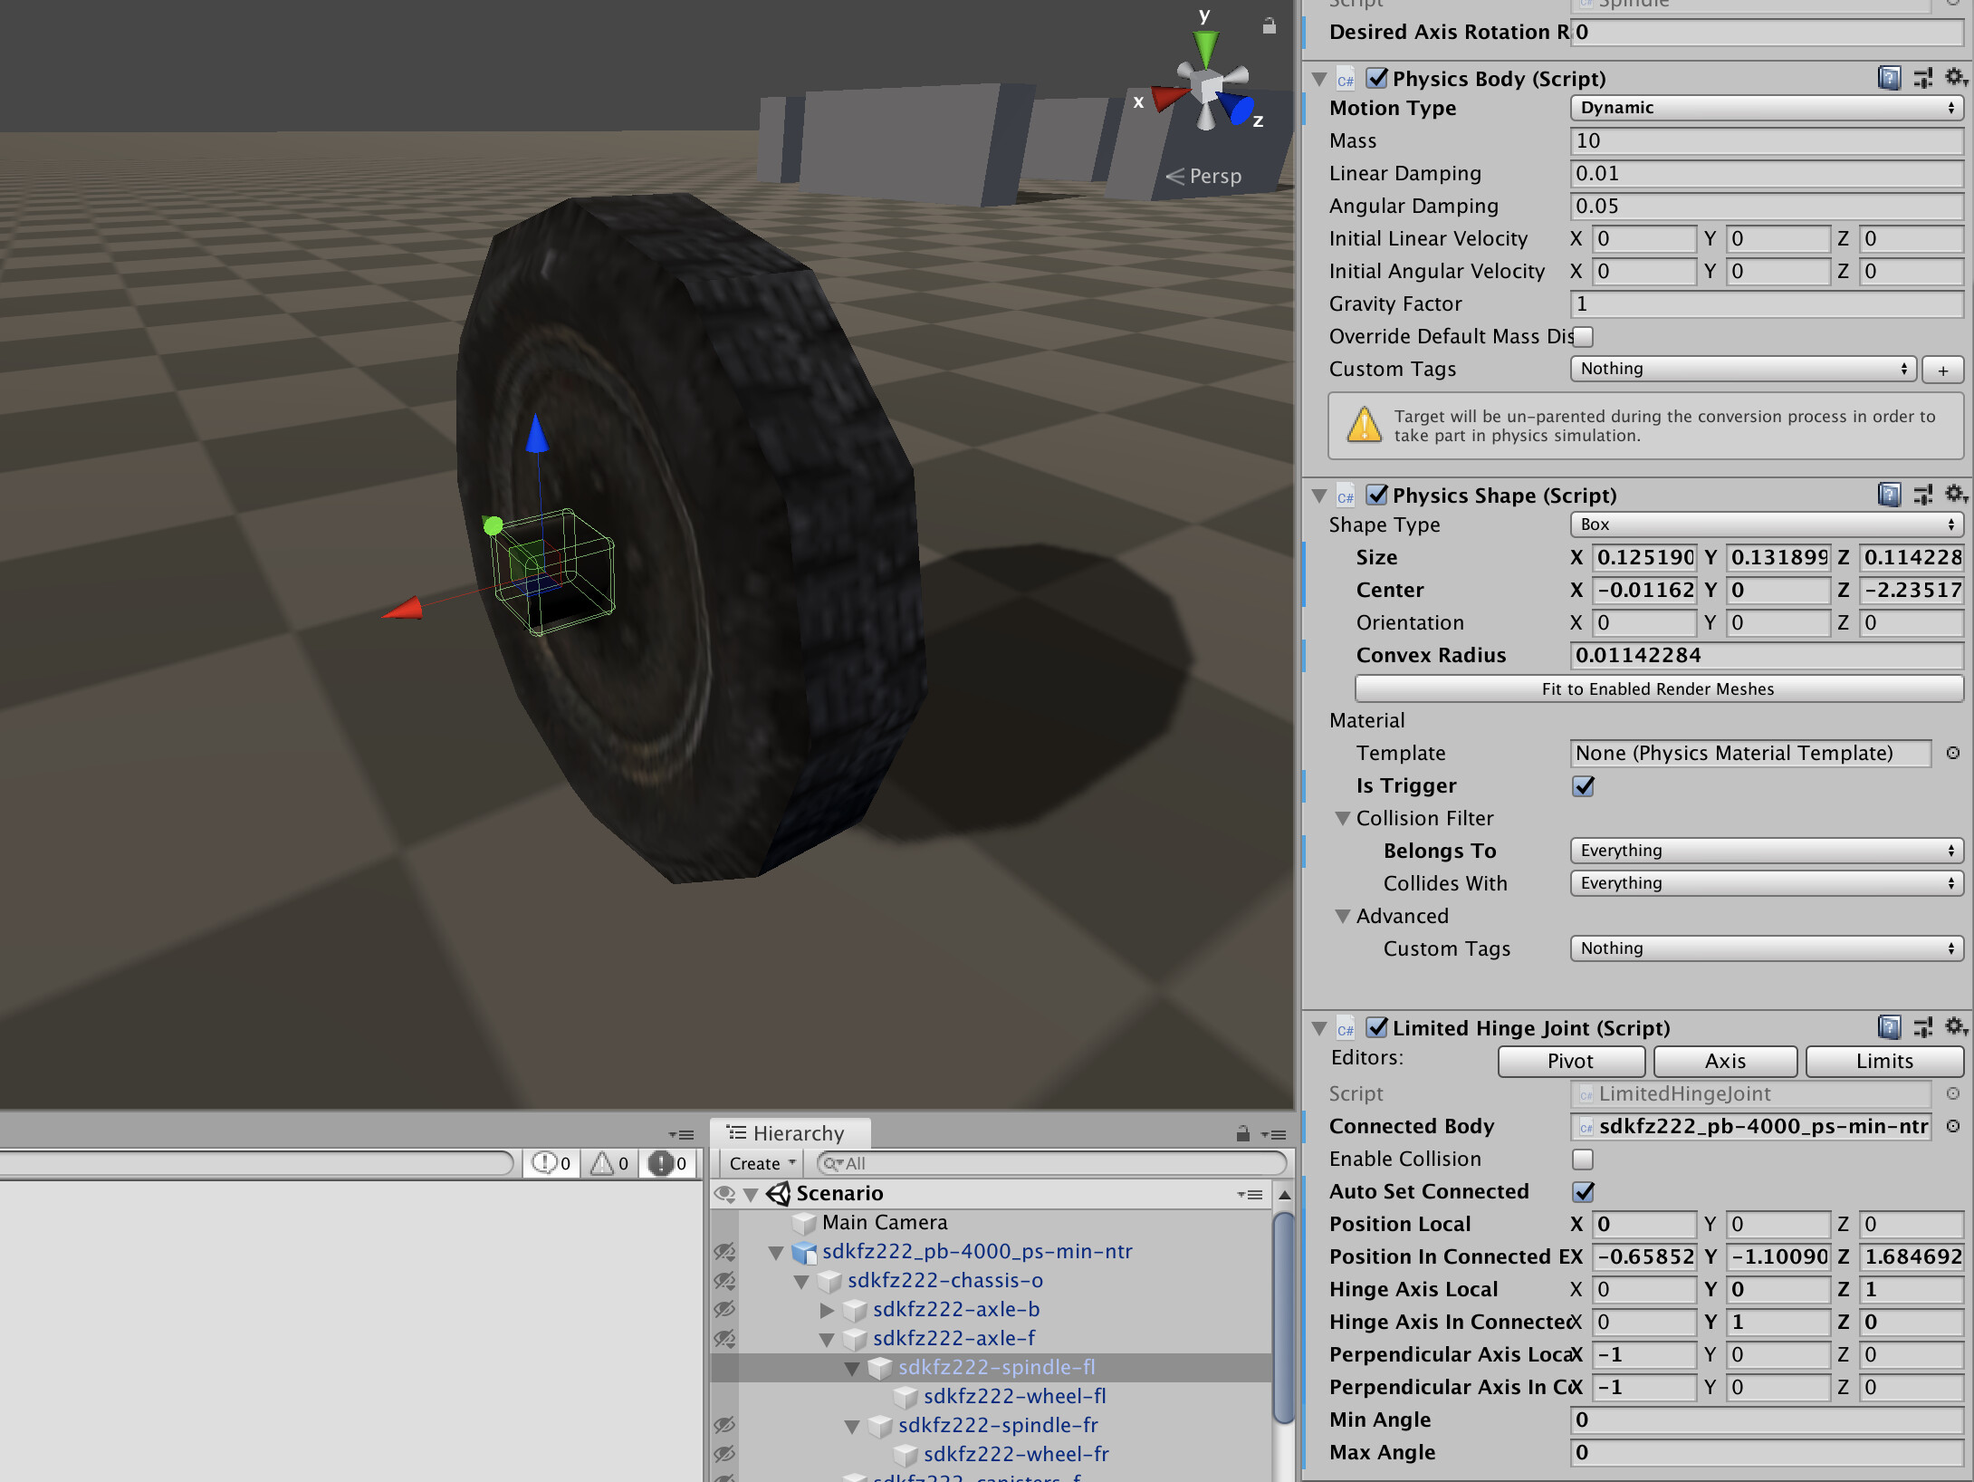1974x1482 pixels.
Task: Open the Motion Type dropdown
Action: [x=1764, y=108]
